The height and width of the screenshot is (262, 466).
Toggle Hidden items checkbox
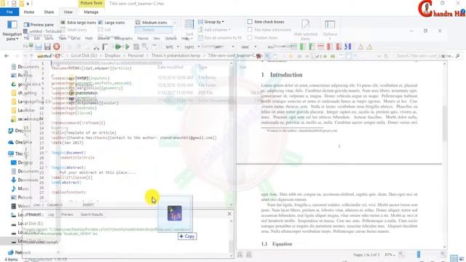(250, 38)
